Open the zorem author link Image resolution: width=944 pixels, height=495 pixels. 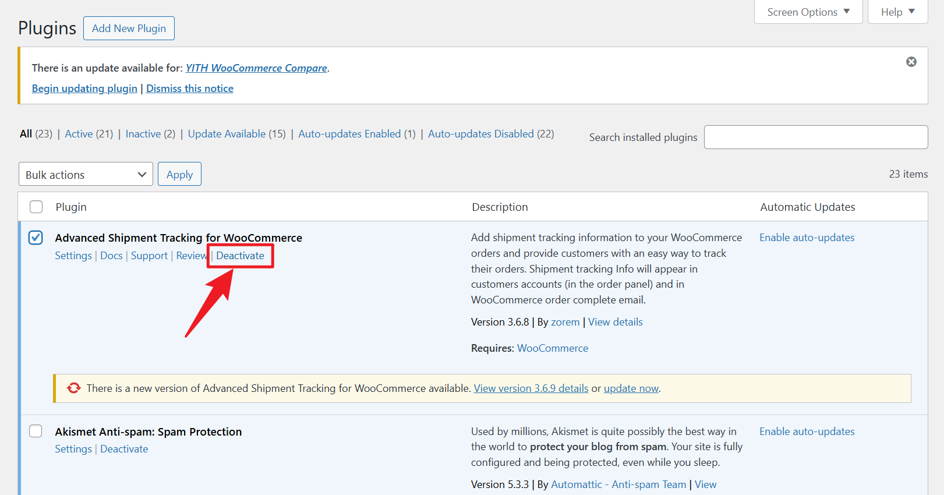tap(565, 322)
